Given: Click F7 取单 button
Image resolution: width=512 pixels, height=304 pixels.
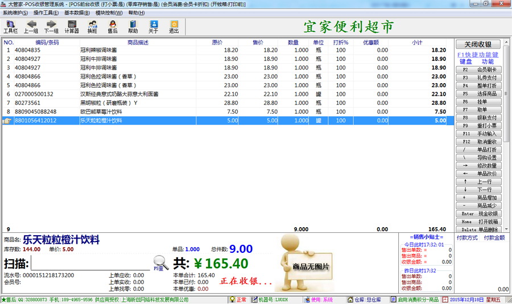Looking at the screenshot, I should pos(478,109).
